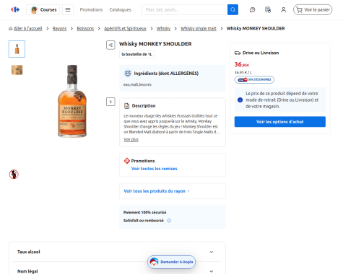Click the blue search magnifier button

pyautogui.click(x=233, y=10)
